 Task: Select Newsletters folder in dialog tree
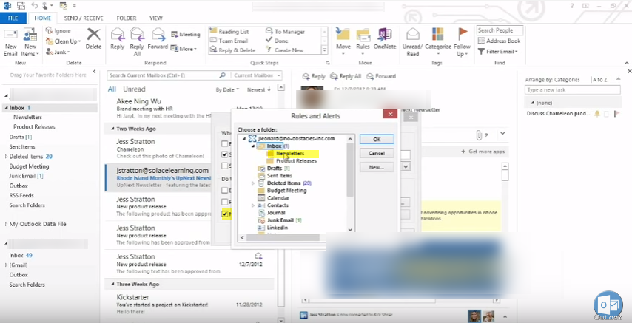[290, 154]
